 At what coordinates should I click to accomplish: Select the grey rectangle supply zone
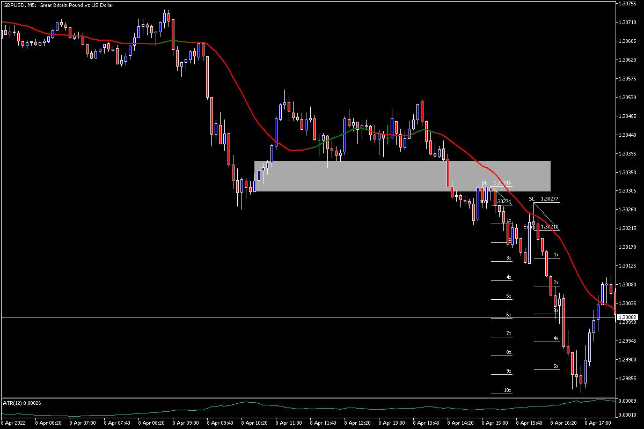[402, 176]
